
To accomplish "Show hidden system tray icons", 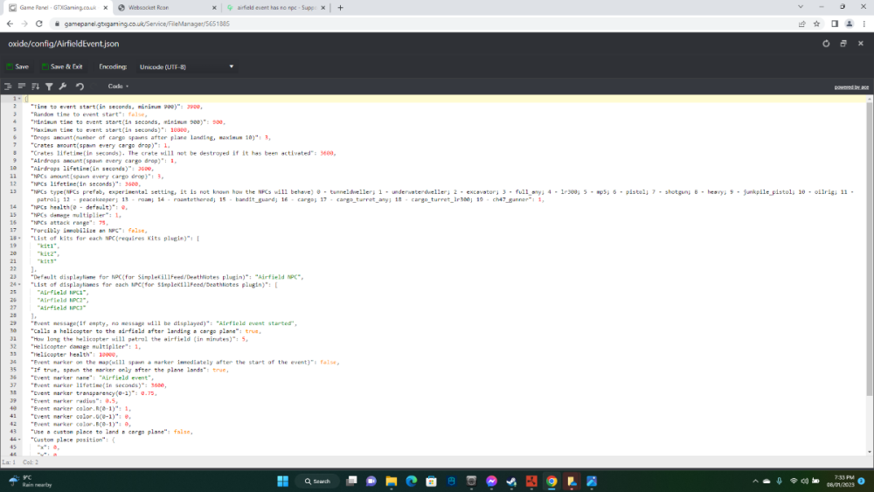I will (x=755, y=481).
